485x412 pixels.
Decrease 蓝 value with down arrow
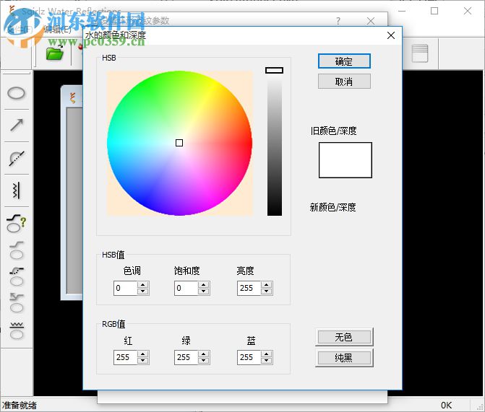click(x=267, y=361)
